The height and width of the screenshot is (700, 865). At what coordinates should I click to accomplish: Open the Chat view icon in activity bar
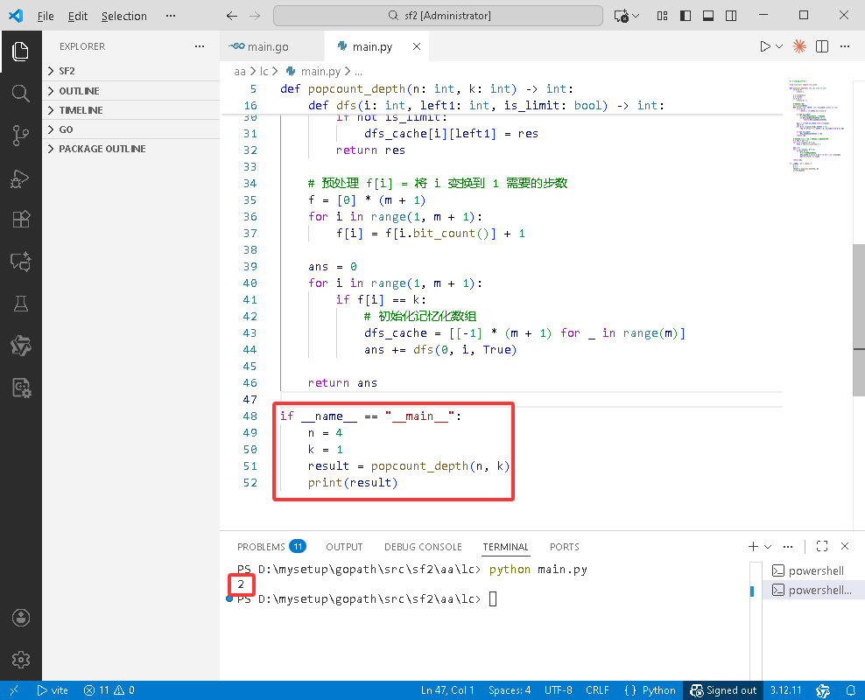click(20, 262)
